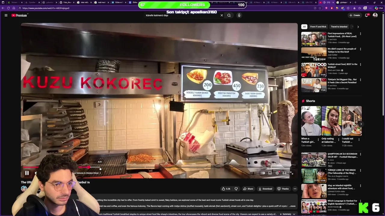This screenshot has width=385, height=216.
Task: Open a new browser tab with plus
Action: (x=355, y=2)
